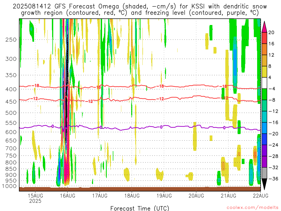Screen dimensions: 281x211
Task: Select the 550 pressure level label
Action: (x=11, y=123)
